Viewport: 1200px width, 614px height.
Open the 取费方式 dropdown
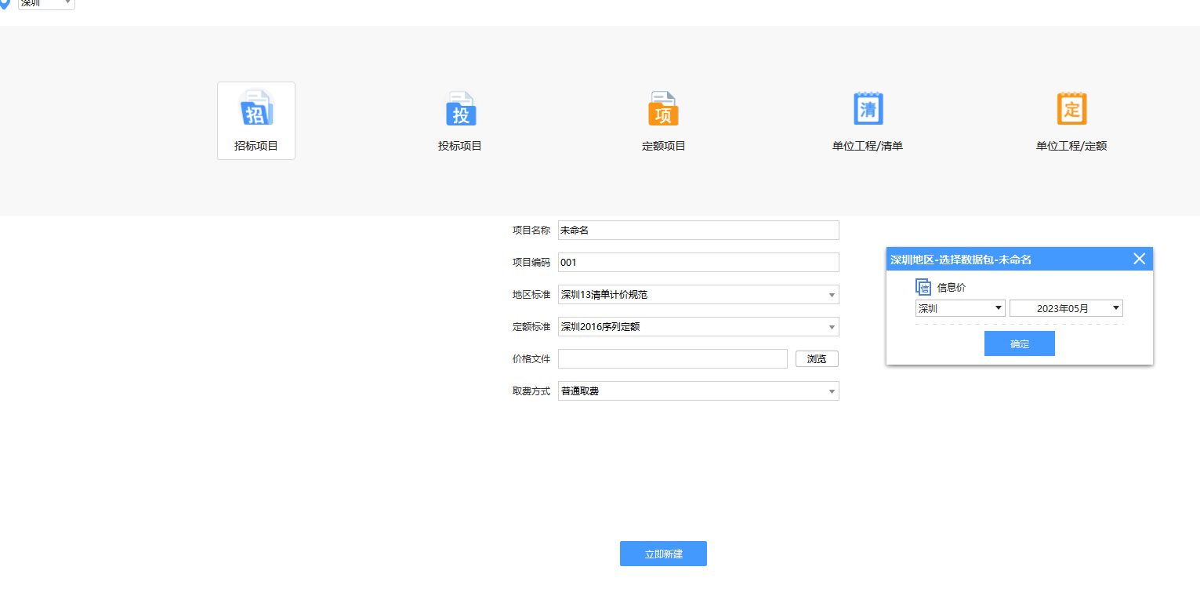point(698,391)
